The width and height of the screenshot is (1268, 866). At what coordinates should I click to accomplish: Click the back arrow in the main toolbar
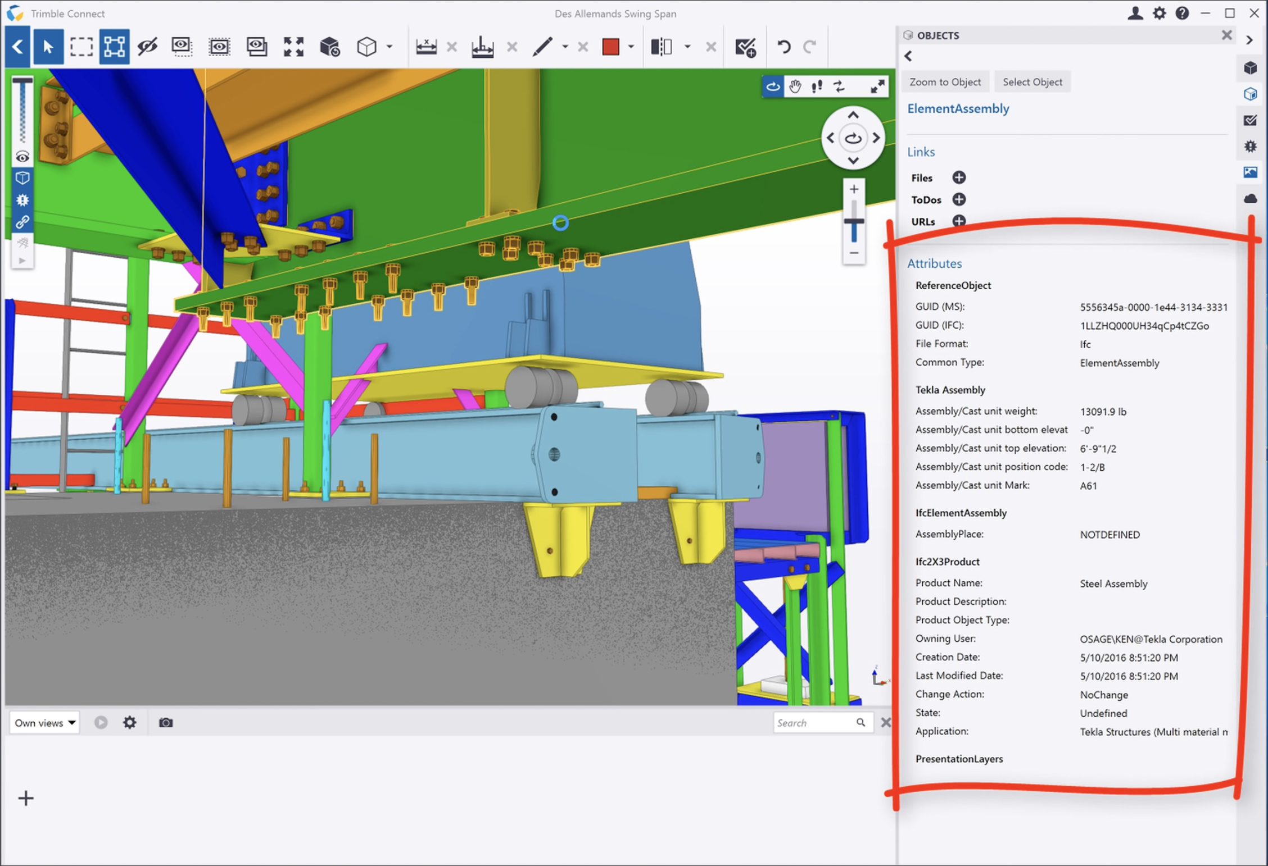17,47
